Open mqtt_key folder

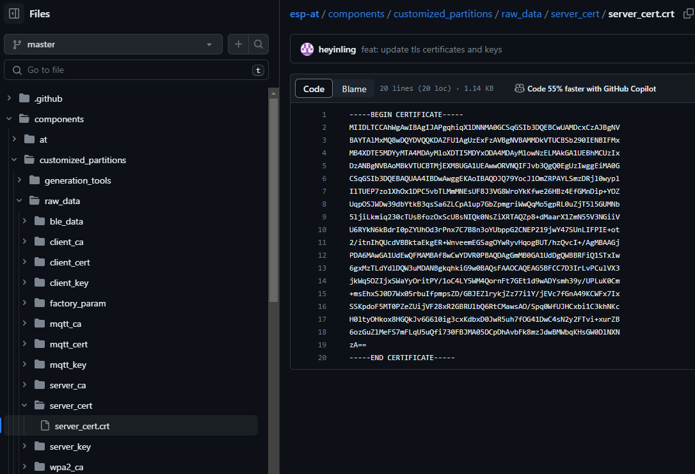click(68, 365)
